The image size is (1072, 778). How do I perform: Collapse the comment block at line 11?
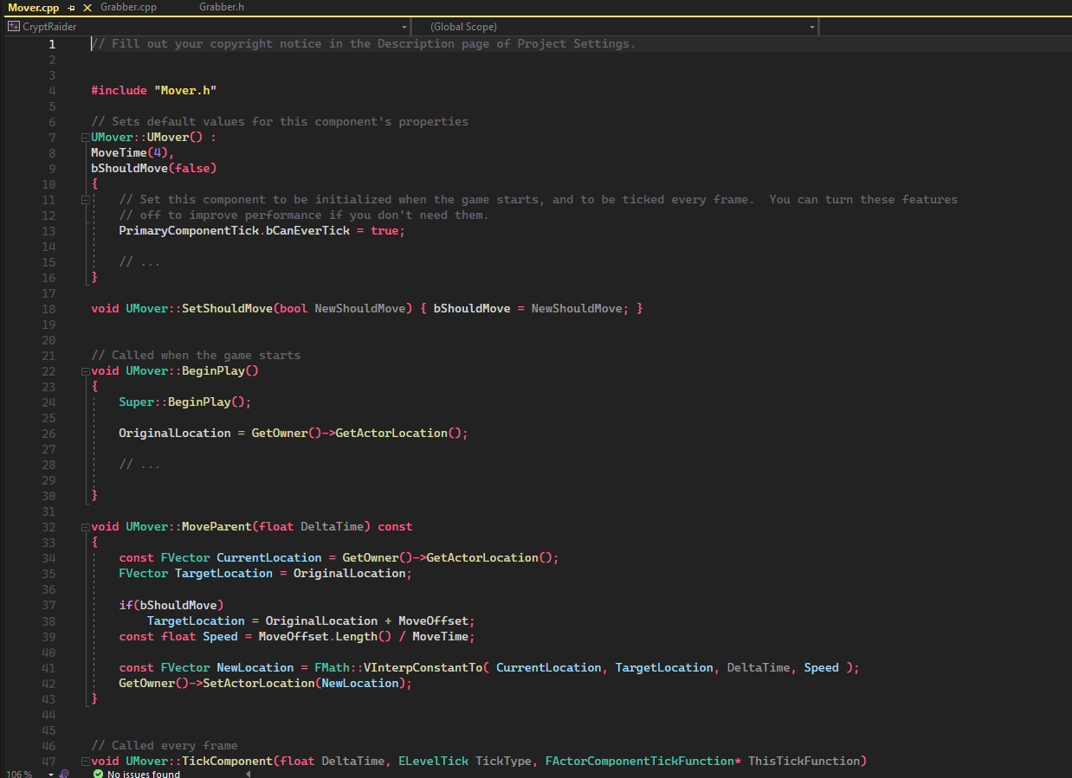(85, 200)
